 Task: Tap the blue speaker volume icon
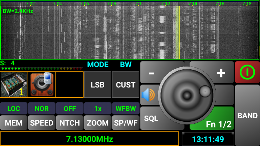pos(148,95)
